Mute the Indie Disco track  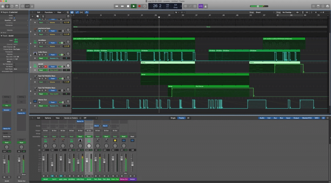point(39,55)
